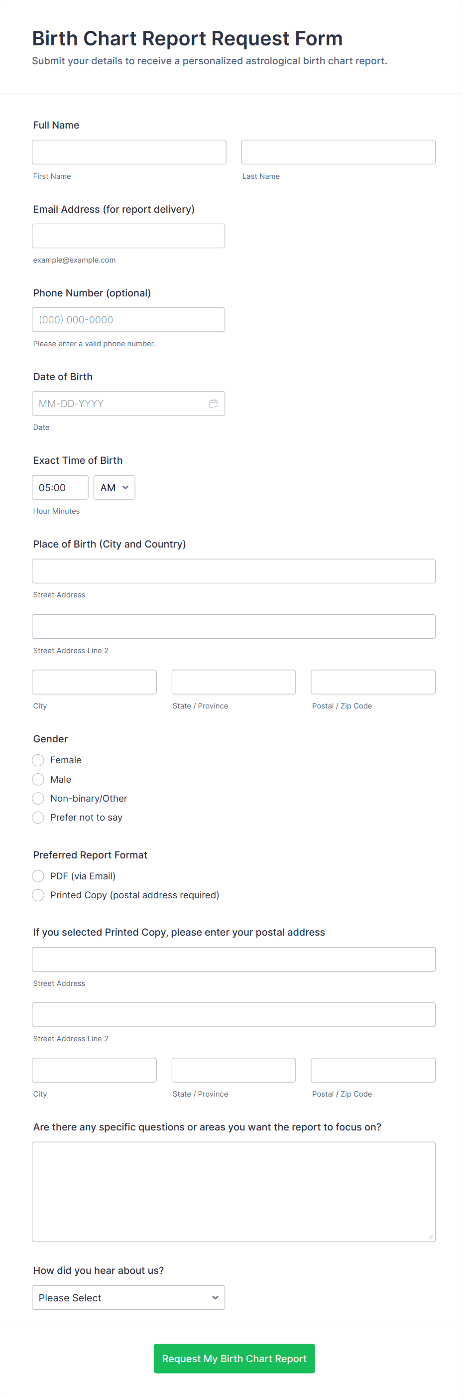463x1398 pixels.
Task: Click into the Last Name field
Action: [338, 152]
